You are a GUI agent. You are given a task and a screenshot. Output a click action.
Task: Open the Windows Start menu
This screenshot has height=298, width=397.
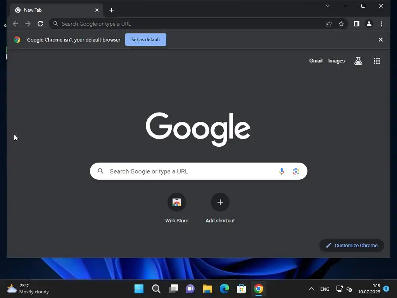coord(139,289)
